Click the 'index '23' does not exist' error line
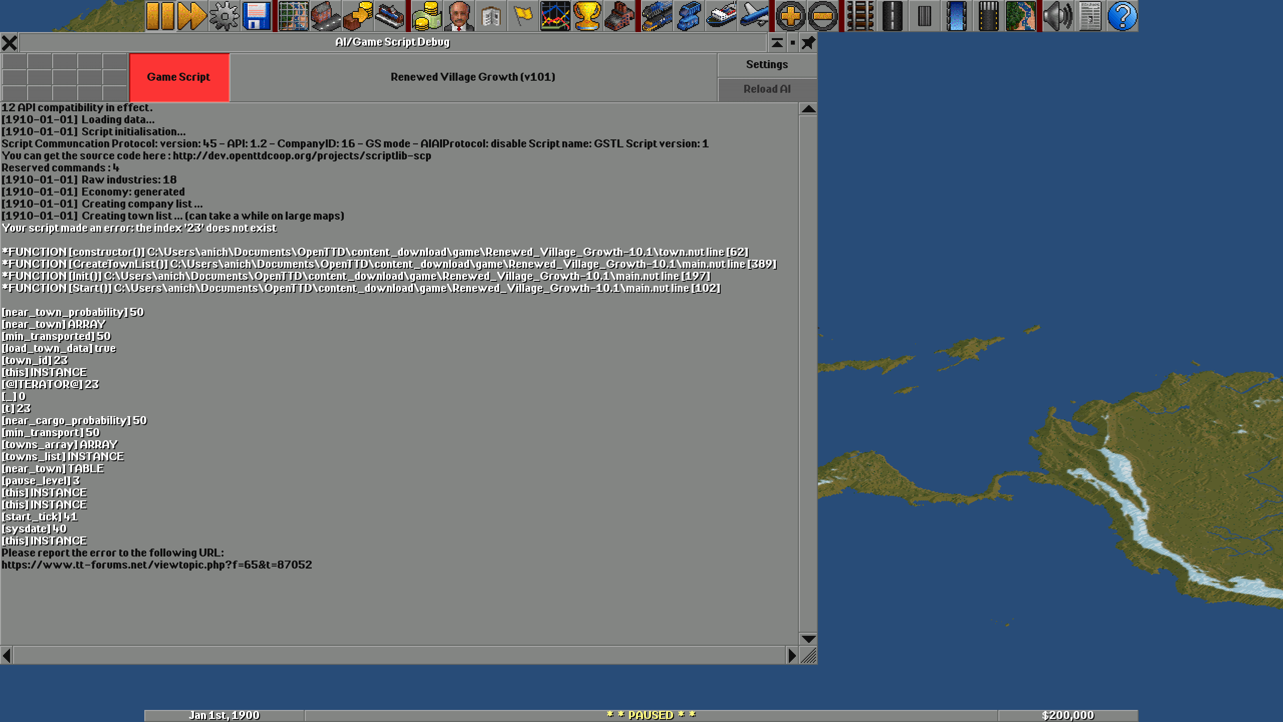The width and height of the screenshot is (1283, 722). pos(139,228)
